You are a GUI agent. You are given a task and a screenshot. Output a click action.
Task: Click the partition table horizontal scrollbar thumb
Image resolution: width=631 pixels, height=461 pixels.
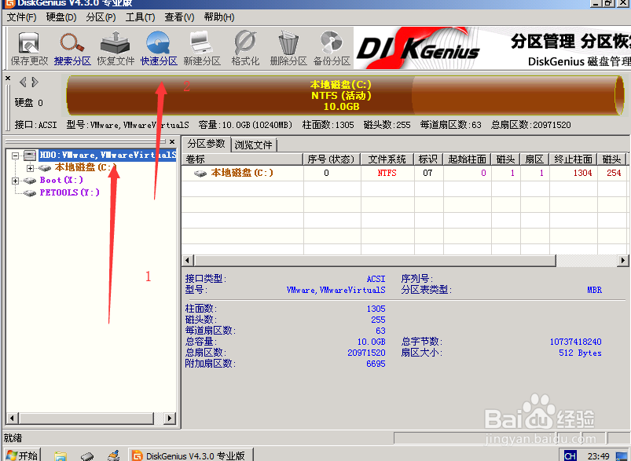coord(375,260)
